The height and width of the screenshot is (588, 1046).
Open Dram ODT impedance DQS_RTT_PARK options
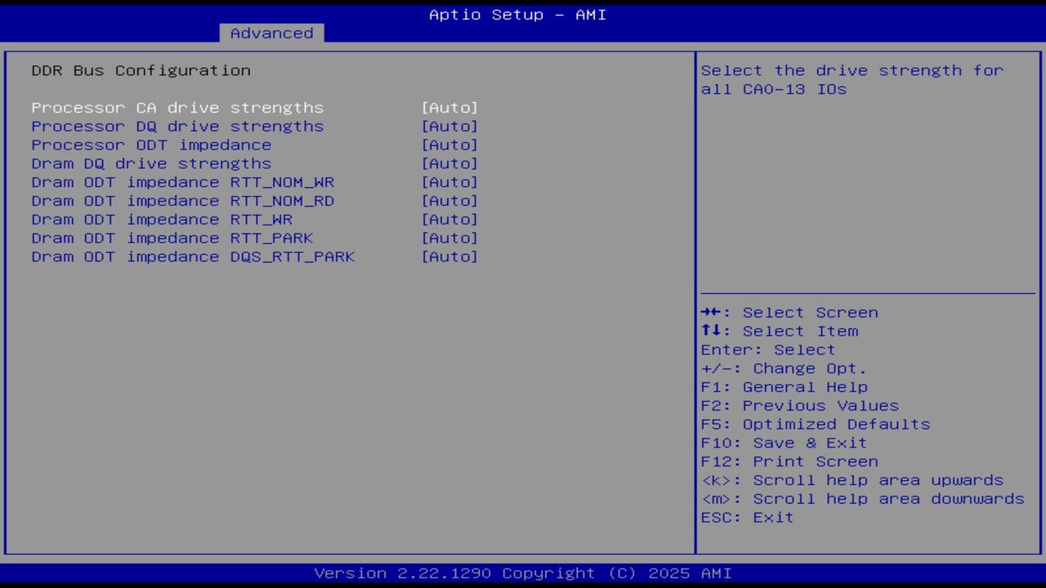193,256
